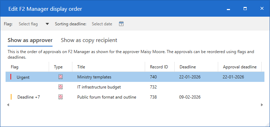Click approval type icon for IT infrastructure budget
The width and height of the screenshot is (270, 127).
click(x=61, y=87)
